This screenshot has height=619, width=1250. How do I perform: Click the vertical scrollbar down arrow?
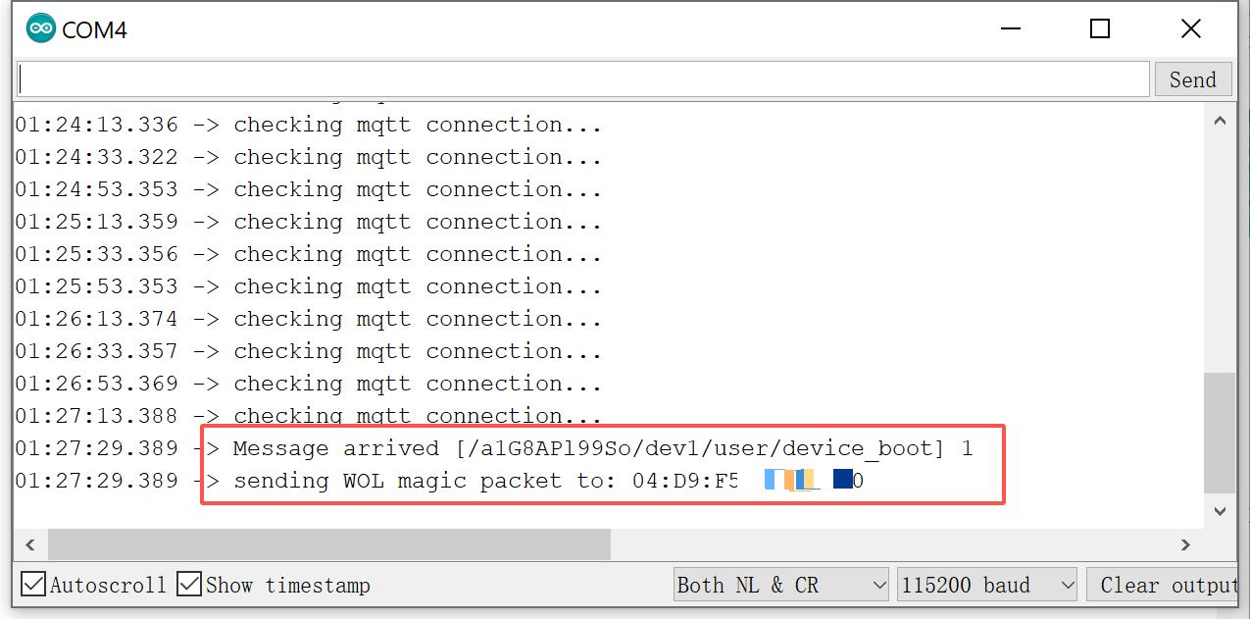point(1220,511)
